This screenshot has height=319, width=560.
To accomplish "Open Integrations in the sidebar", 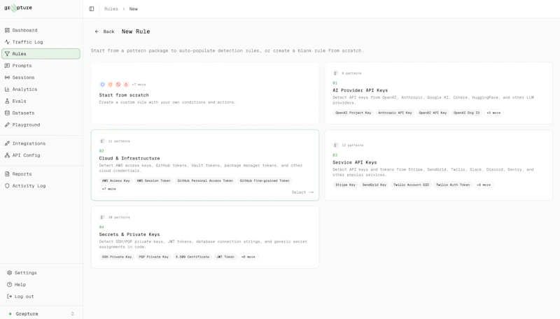I will pos(41,143).
